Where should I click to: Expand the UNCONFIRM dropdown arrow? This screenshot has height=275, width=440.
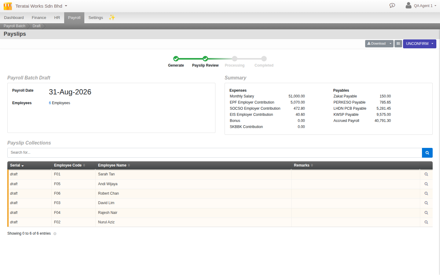432,44
